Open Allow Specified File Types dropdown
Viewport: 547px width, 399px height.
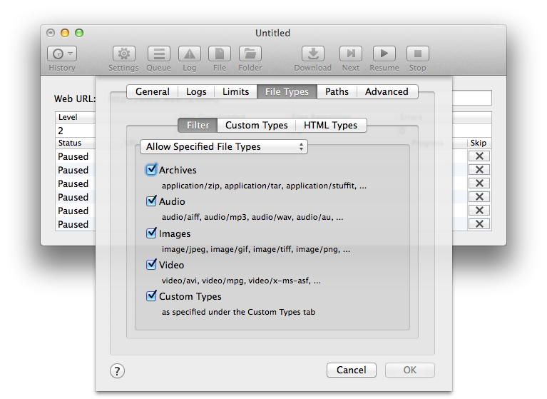tap(224, 146)
